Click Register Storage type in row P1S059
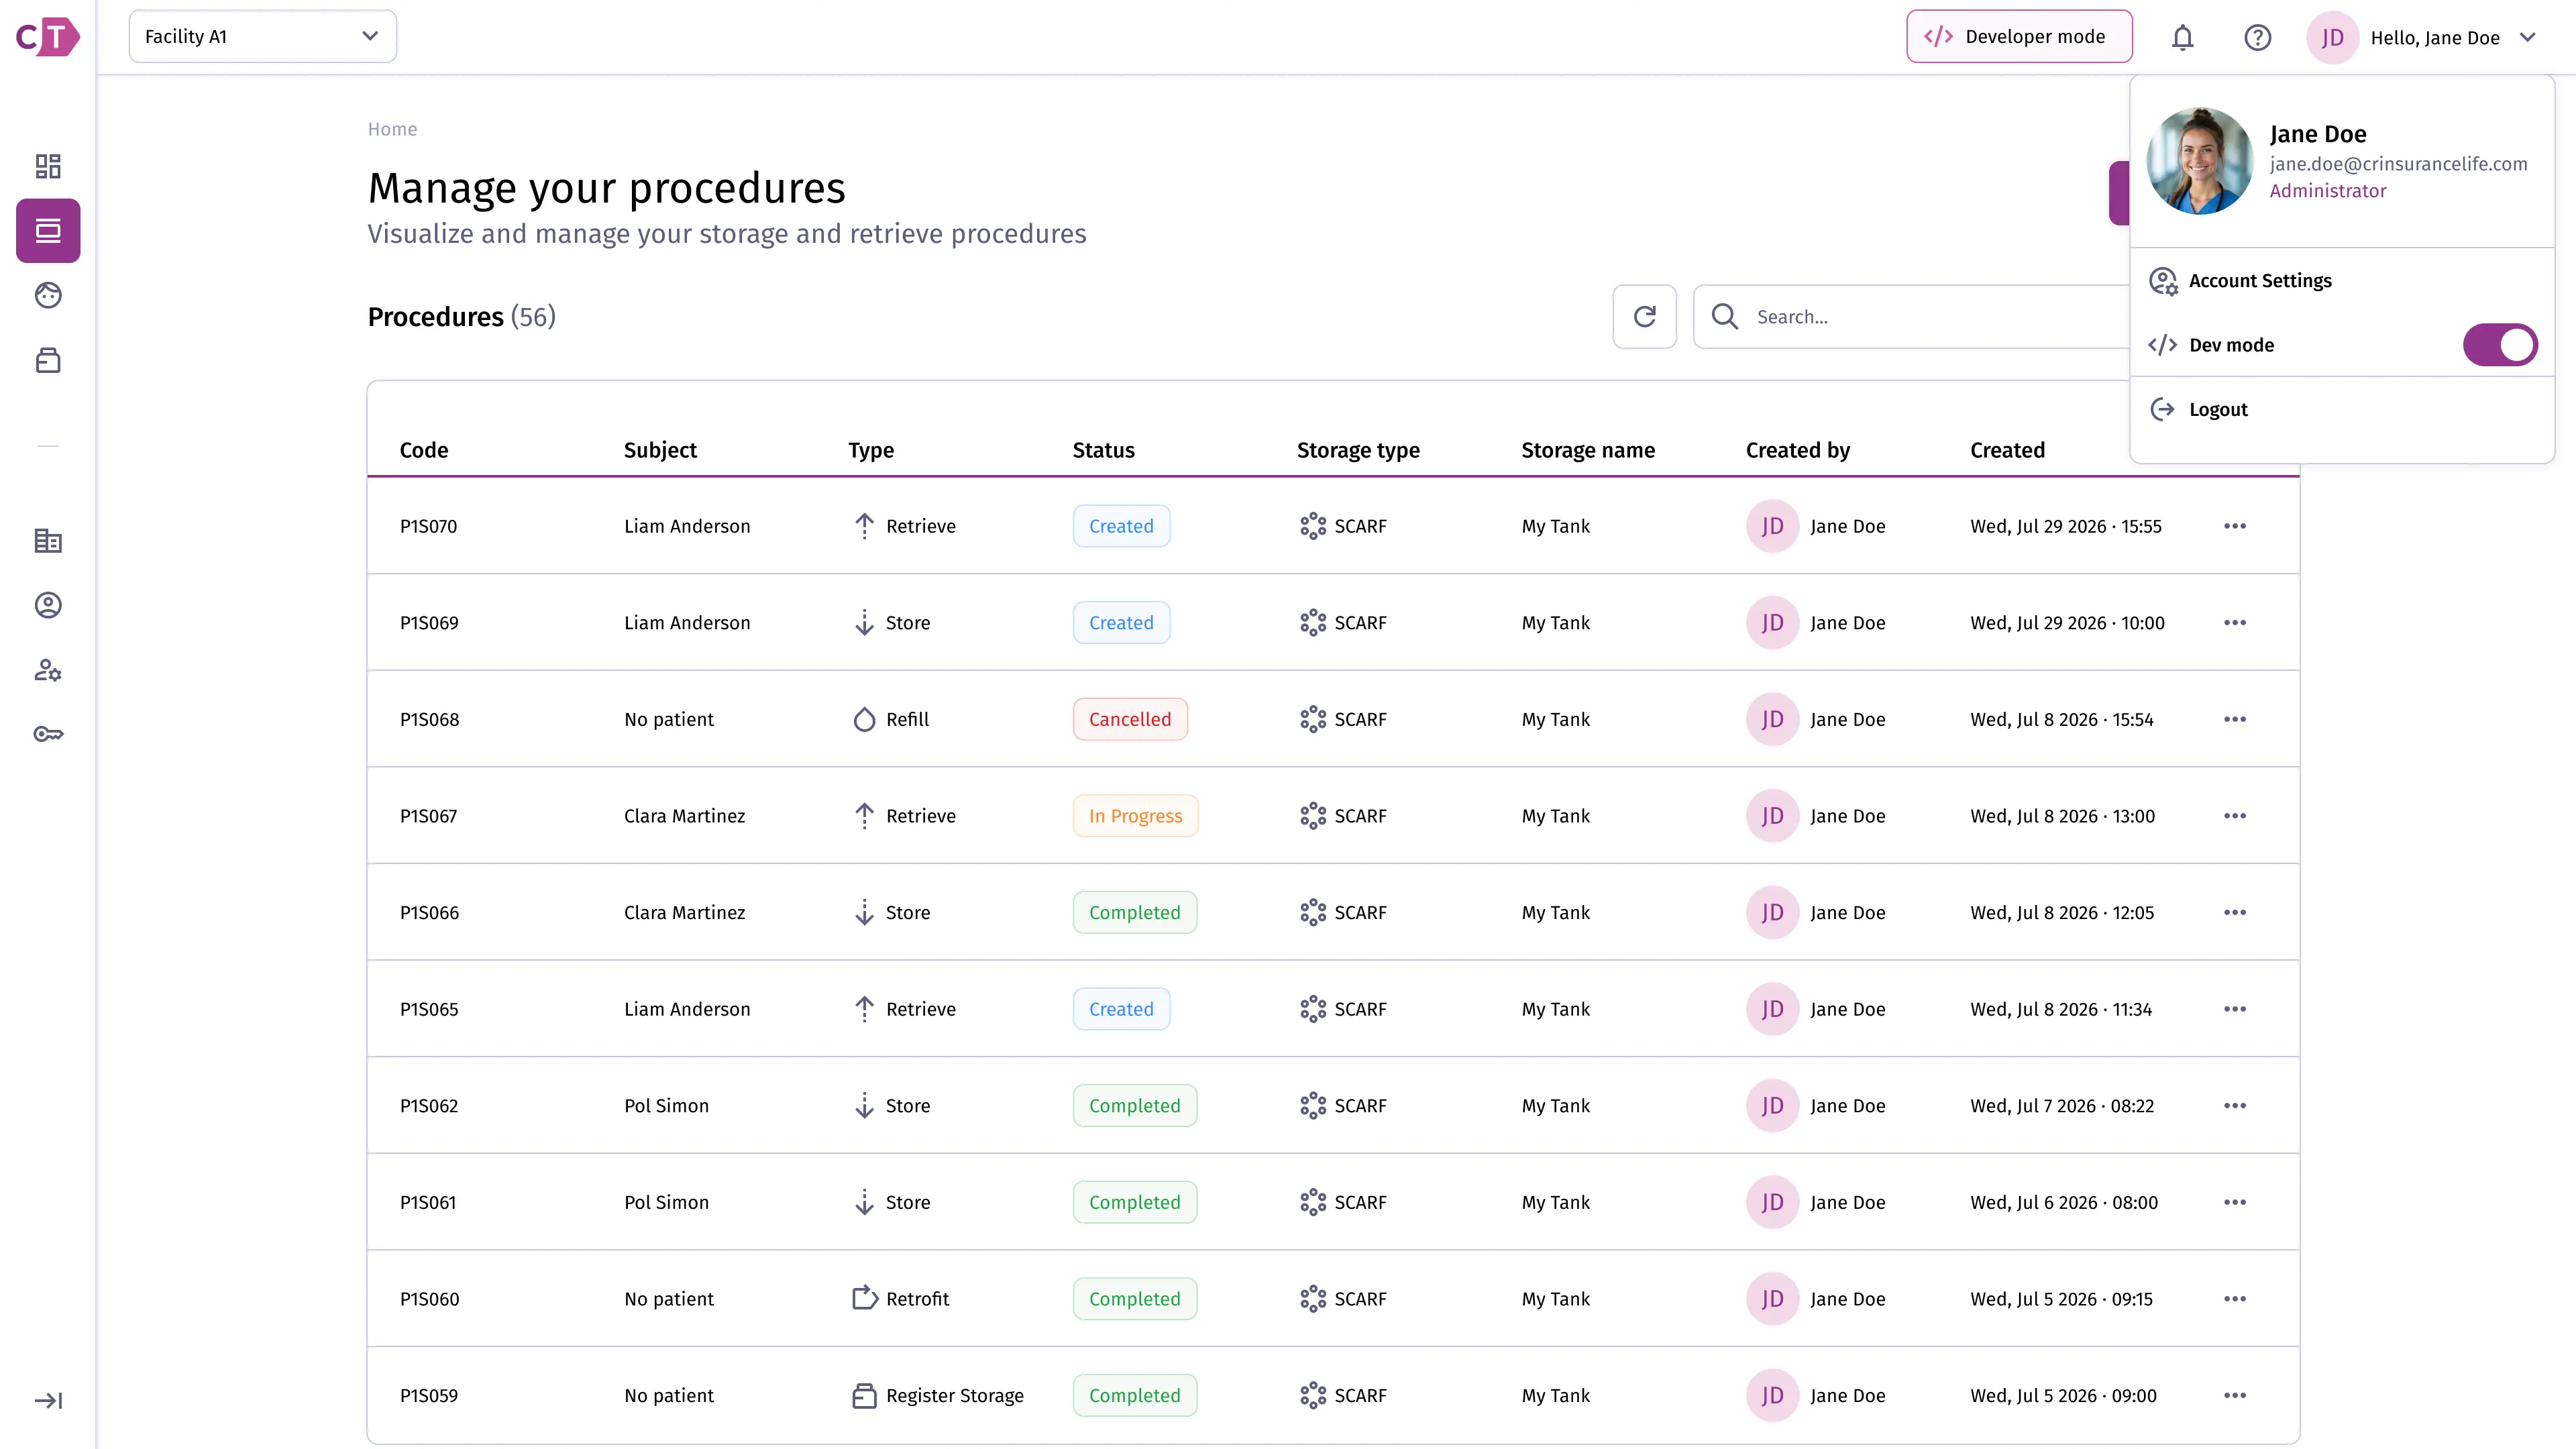The height and width of the screenshot is (1449, 2576). [938, 1395]
